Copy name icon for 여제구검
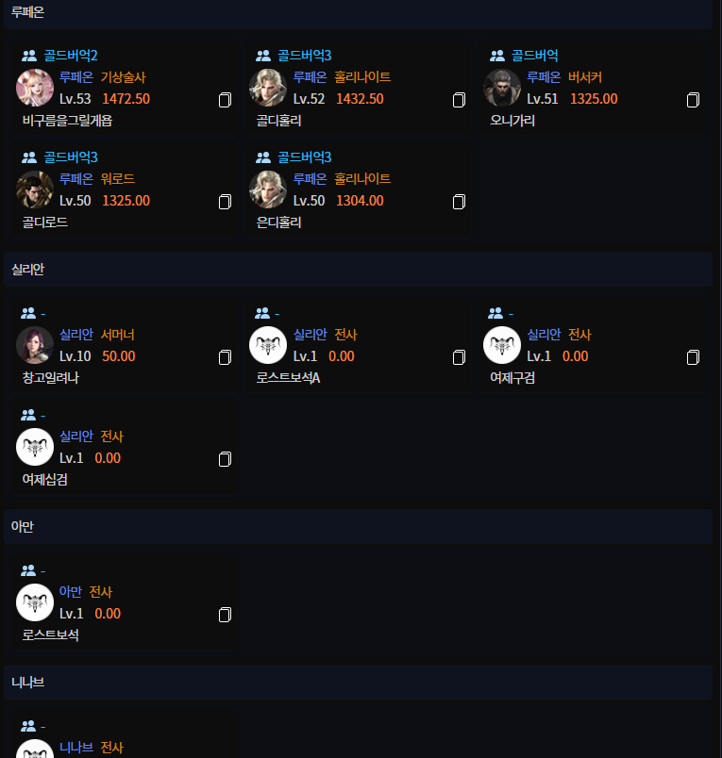This screenshot has height=758, width=722. [x=693, y=357]
